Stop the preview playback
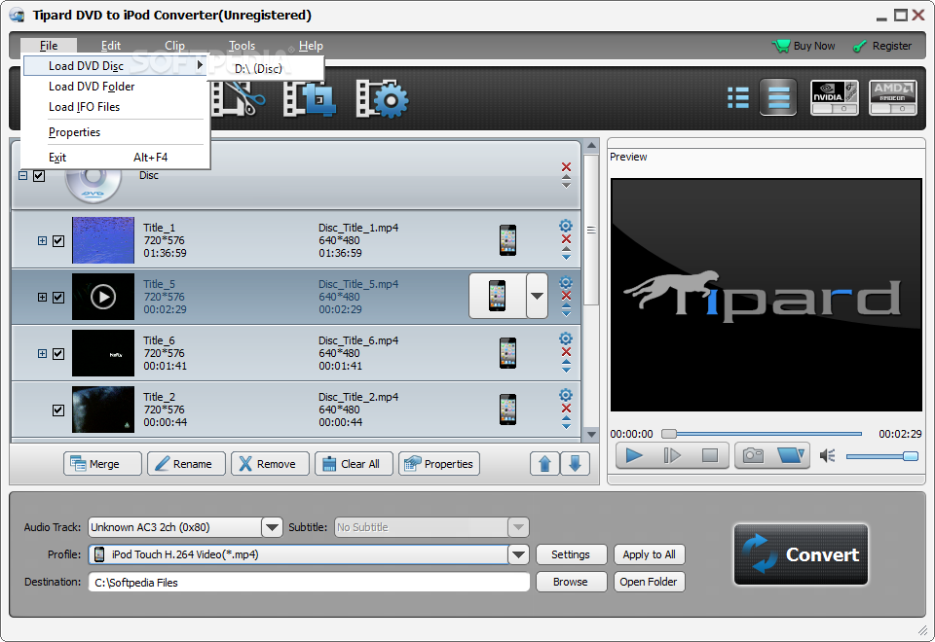Viewport: 935px width, 642px height. click(710, 456)
